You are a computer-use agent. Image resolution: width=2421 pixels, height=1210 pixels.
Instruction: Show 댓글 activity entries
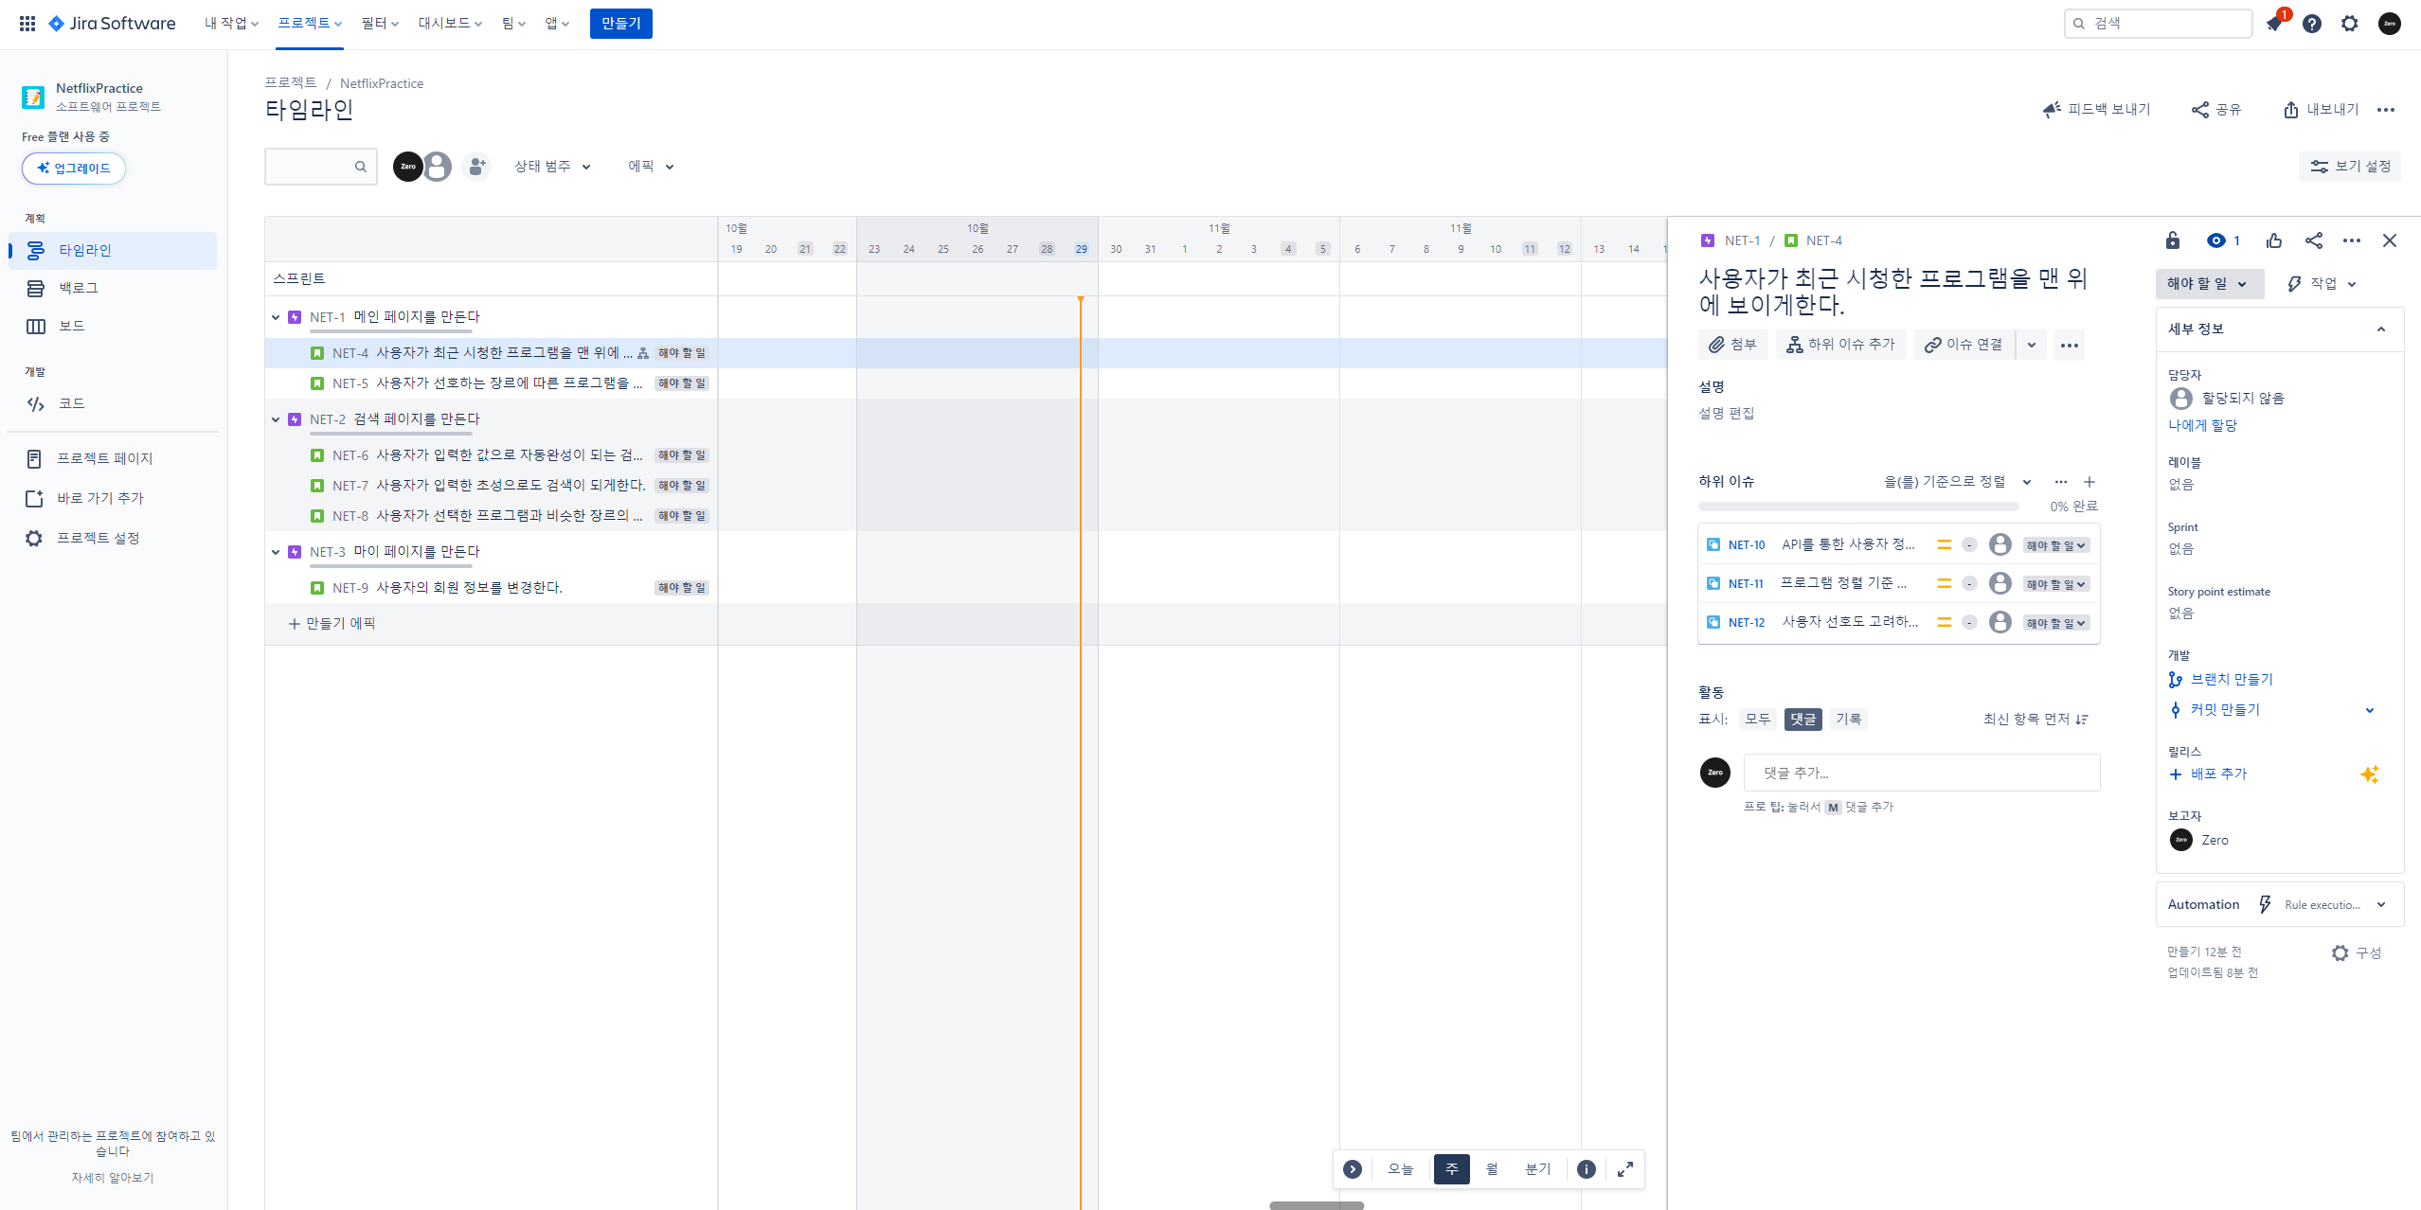click(x=1803, y=720)
